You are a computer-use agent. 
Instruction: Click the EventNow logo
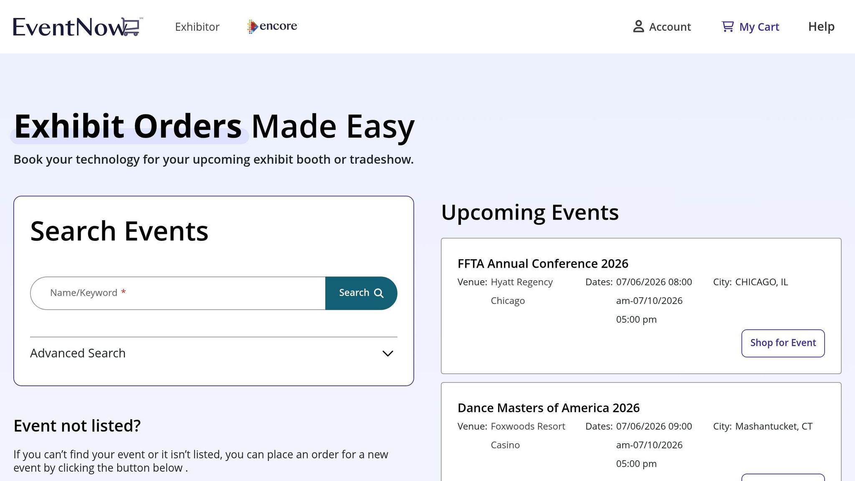(78, 27)
